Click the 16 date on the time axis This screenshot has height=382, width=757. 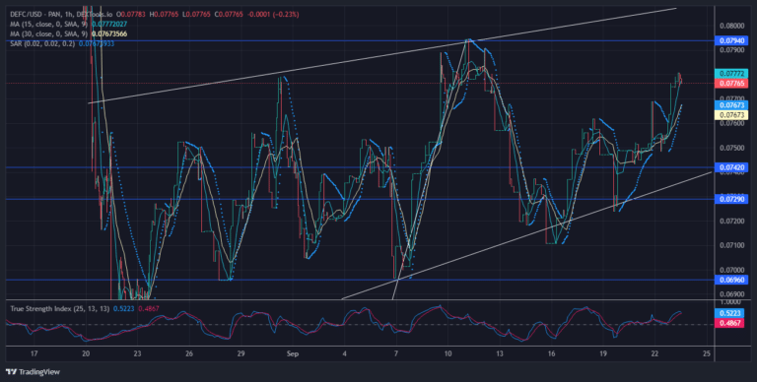point(551,354)
